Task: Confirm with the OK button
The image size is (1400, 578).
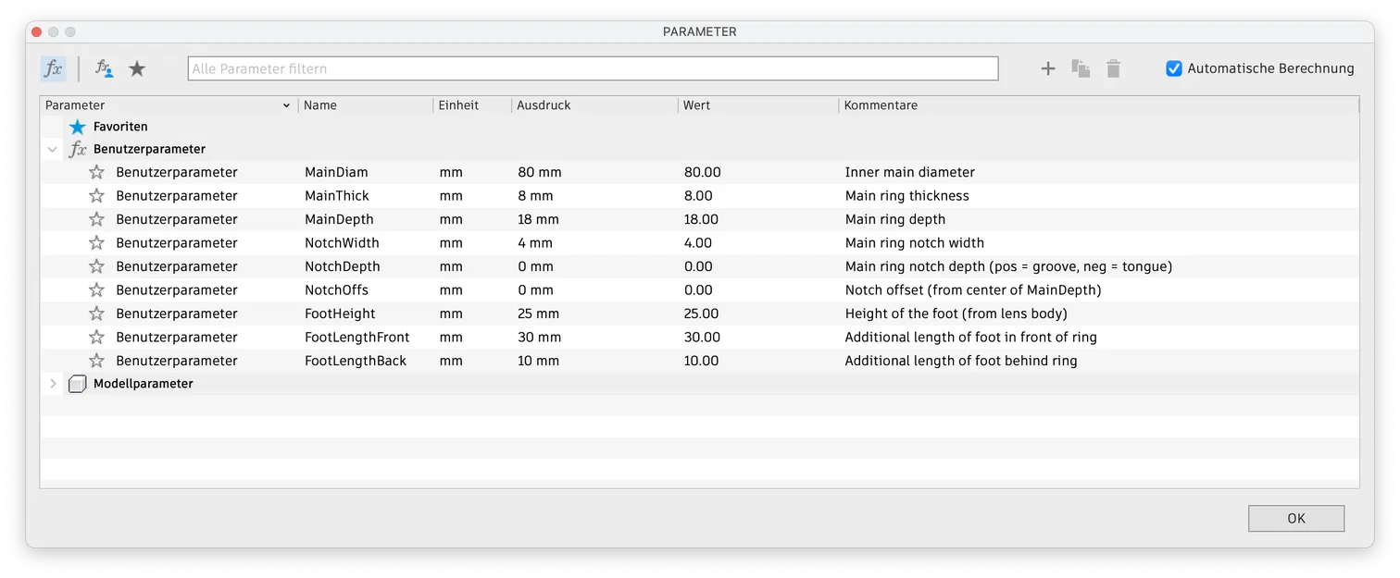Action: coord(1296,519)
